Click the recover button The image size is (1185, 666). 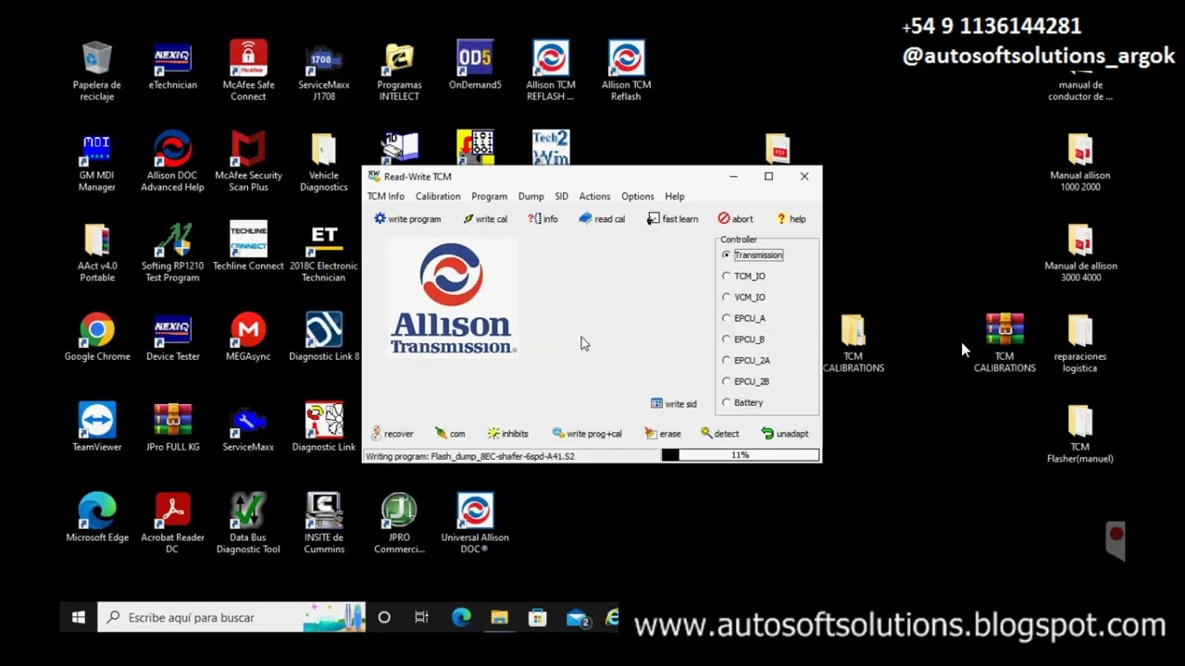(x=392, y=433)
